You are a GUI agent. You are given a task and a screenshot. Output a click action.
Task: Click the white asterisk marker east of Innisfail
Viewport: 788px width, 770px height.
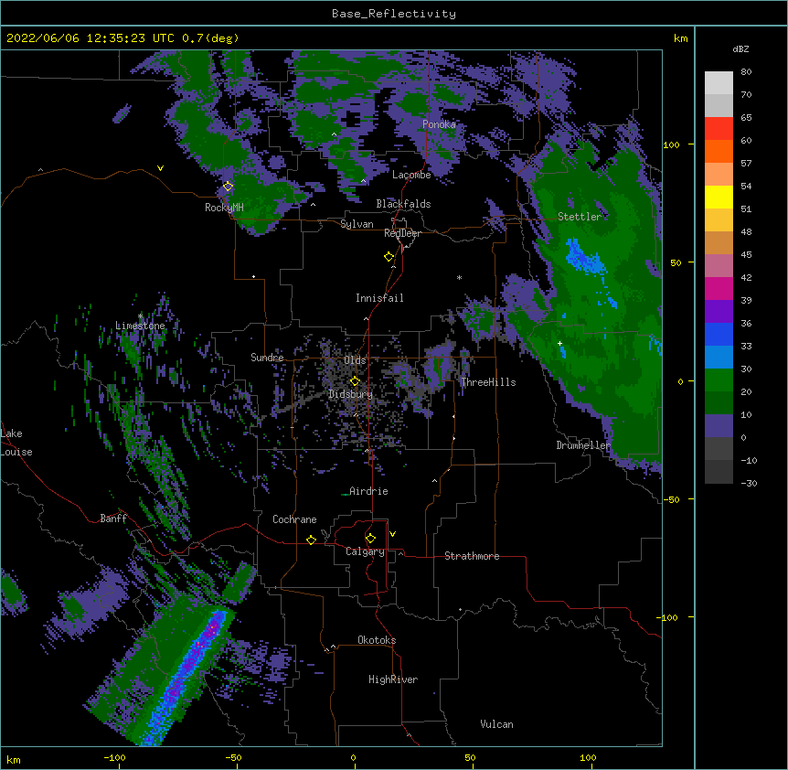coord(459,277)
